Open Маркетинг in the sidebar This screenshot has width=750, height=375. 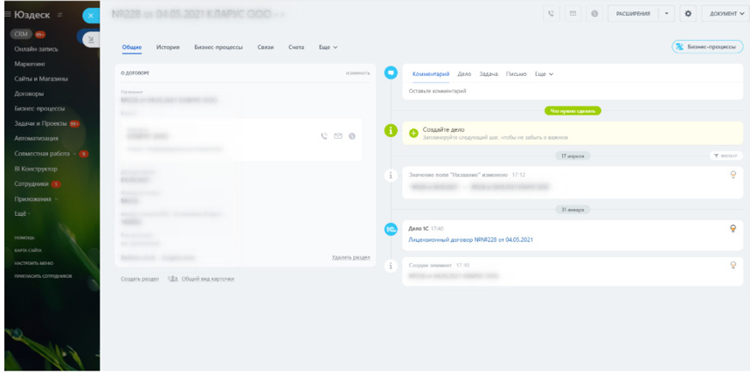(30, 64)
